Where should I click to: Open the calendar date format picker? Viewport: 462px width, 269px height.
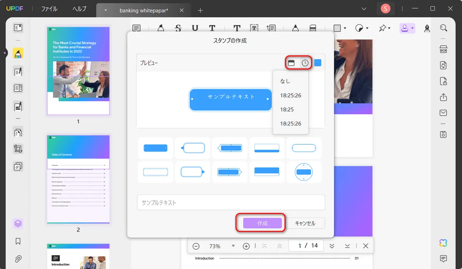(291, 63)
